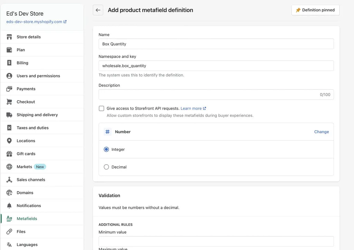Open Notifications settings
354x250 pixels.
(x=42, y=206)
